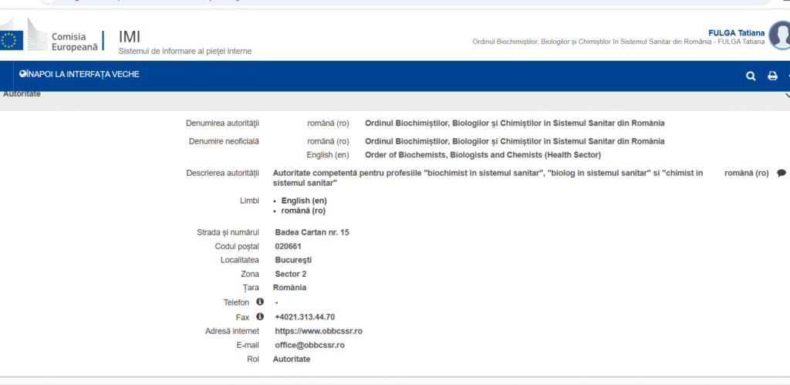
Task: Click the user avatar picture
Action: pos(779,35)
